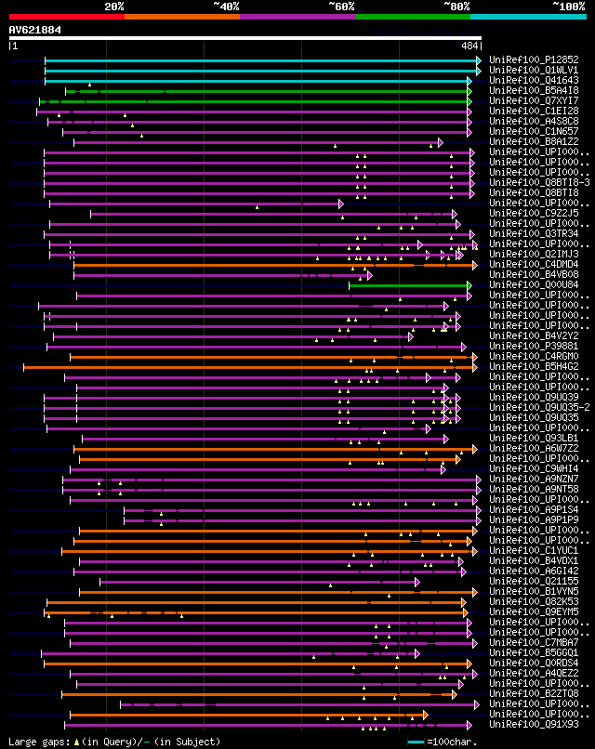595x749 pixels.
Task: Click the cyan alignment bar of P12852
Action: (x=263, y=60)
